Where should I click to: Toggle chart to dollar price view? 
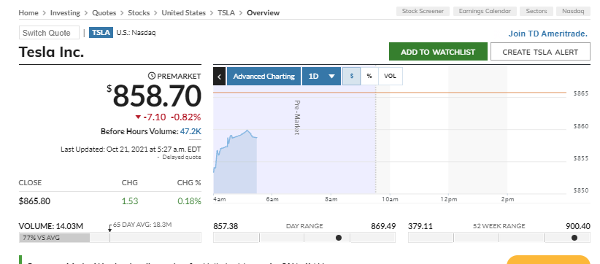tap(351, 76)
